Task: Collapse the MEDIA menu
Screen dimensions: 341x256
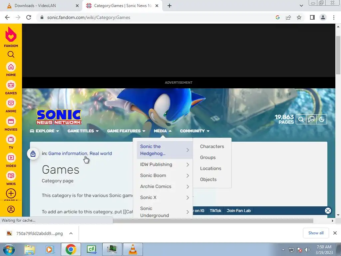Action: pos(163,131)
